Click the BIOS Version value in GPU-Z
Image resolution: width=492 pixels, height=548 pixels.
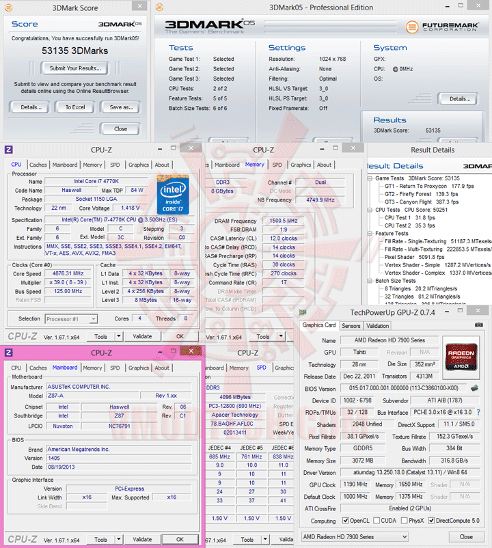[404, 388]
